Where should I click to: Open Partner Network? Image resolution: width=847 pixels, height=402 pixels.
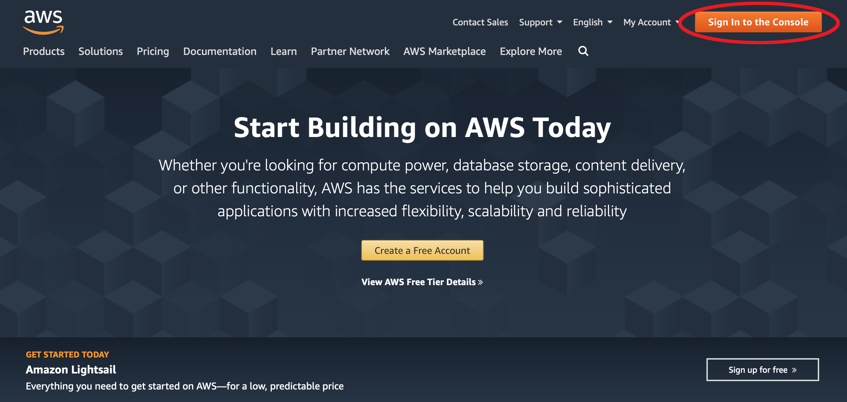click(x=350, y=51)
